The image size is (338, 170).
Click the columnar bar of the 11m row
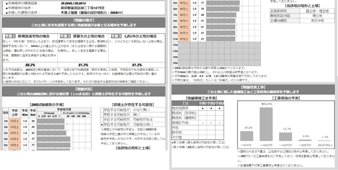(x=221, y=39)
